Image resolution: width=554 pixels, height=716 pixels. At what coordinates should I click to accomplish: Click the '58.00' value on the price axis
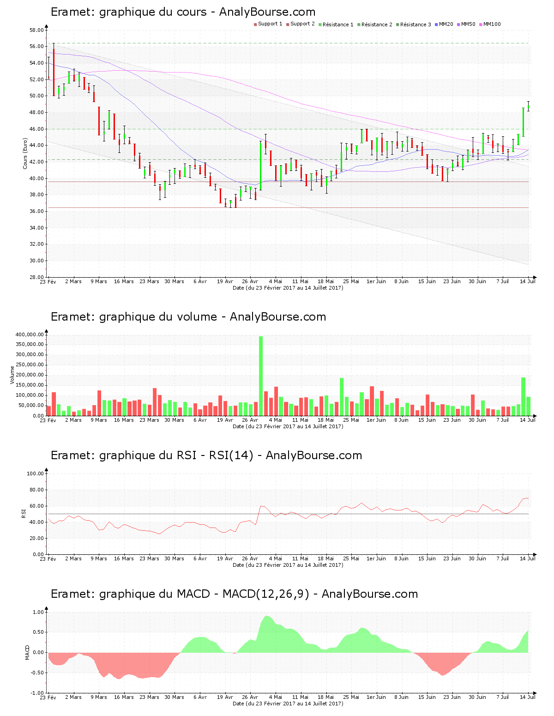tap(36, 30)
